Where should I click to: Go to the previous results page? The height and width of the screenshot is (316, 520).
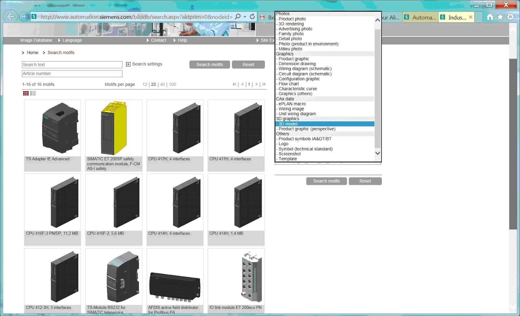242,84
